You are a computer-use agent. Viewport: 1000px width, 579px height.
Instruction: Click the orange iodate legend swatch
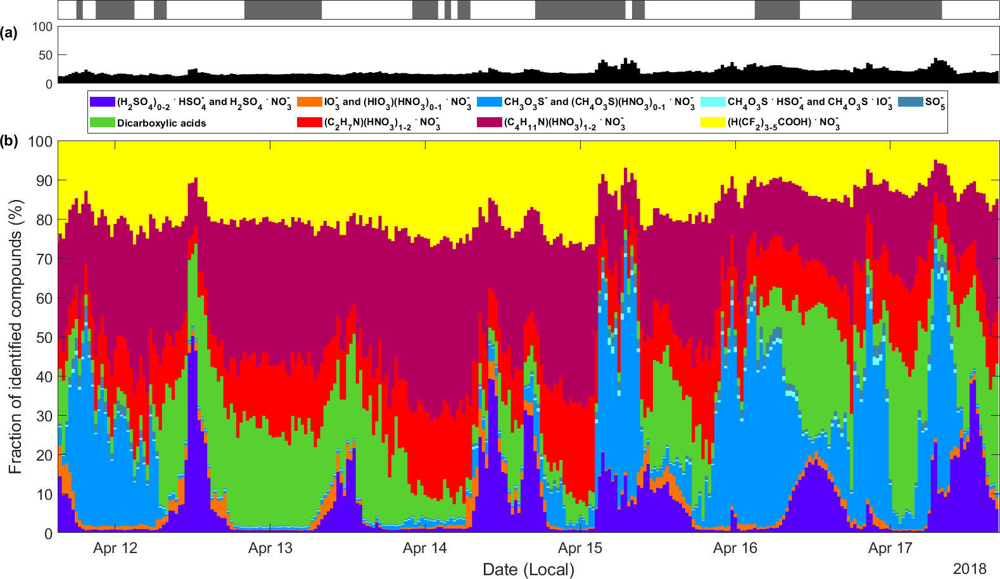[x=309, y=102]
